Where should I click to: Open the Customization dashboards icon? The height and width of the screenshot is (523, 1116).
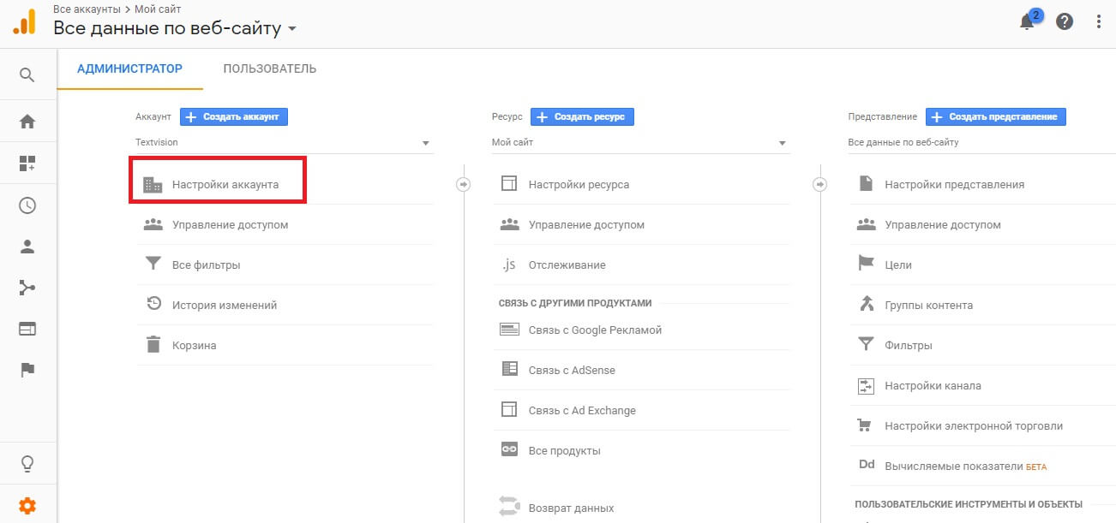[27, 163]
